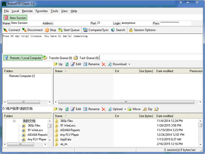Viewport: 205px width, 154px height.
Task: Expand the Upload dropdown arrow
Action: click(x=125, y=109)
